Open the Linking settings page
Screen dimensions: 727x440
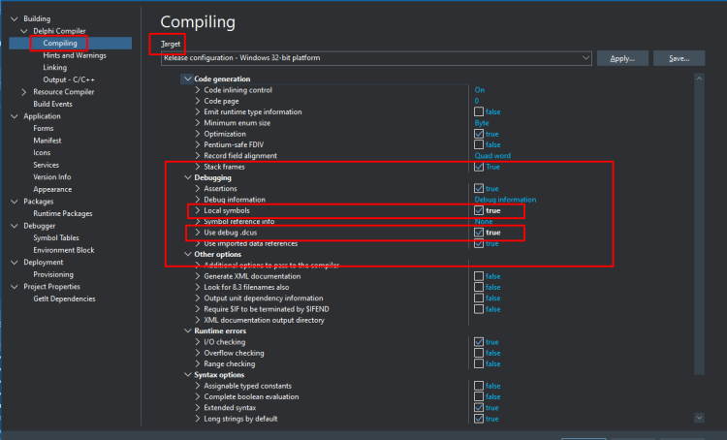[x=54, y=67]
